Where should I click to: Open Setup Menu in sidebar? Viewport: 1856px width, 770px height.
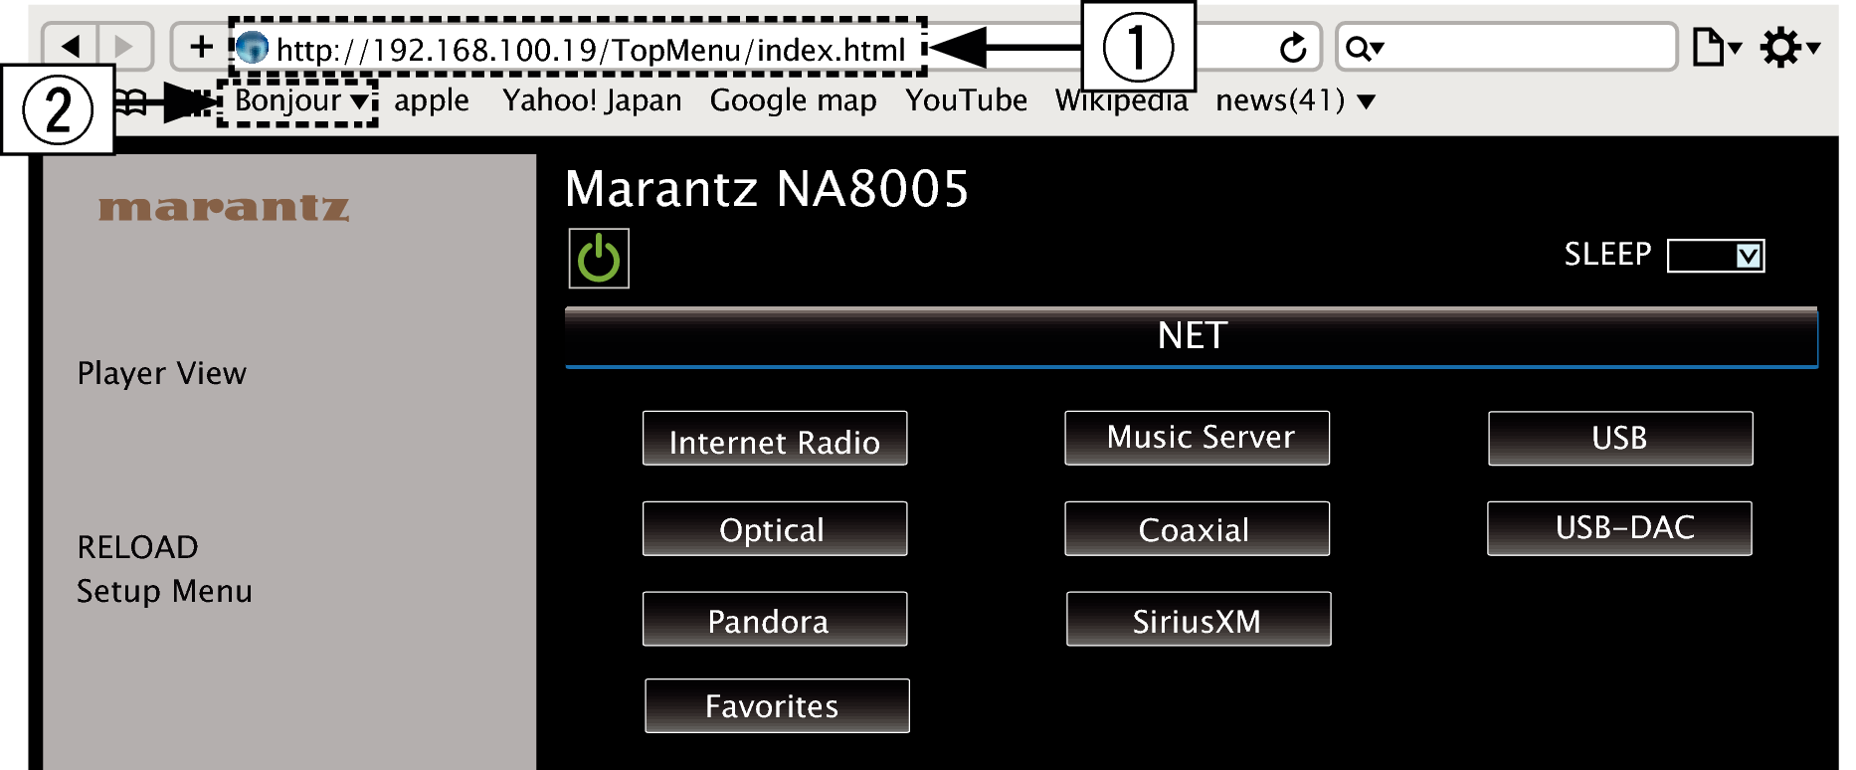click(164, 591)
